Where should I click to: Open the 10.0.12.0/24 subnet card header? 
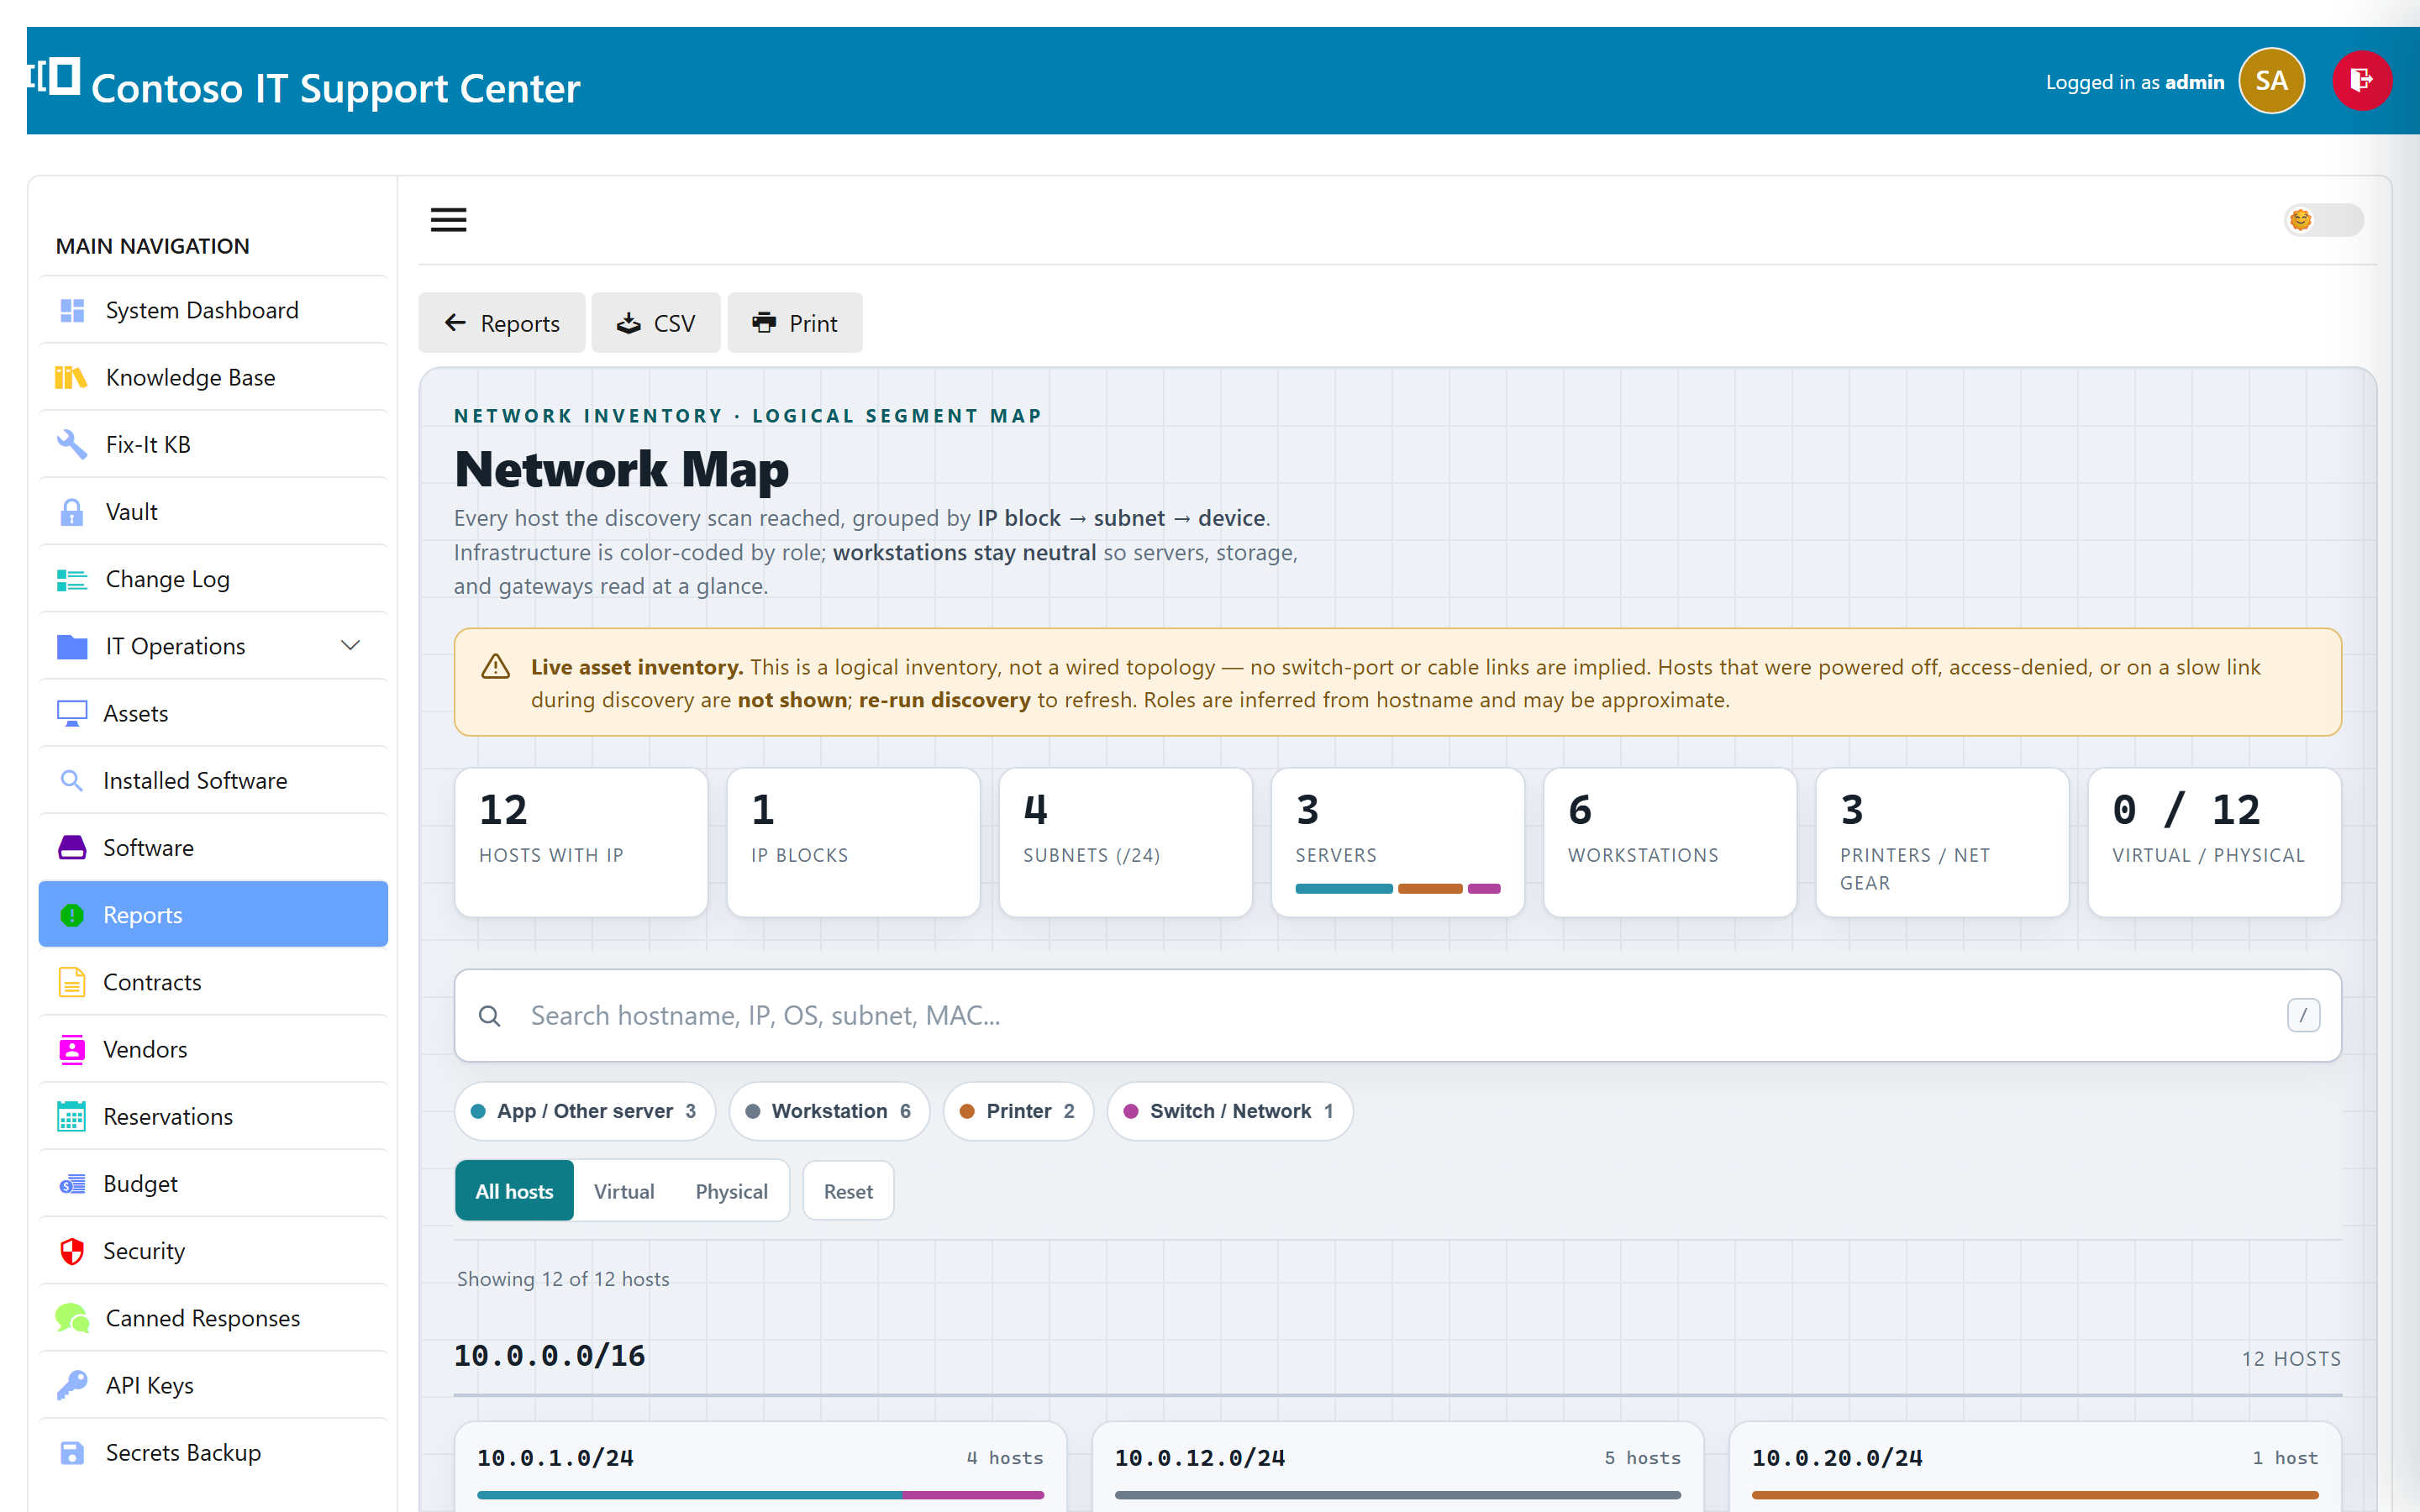coord(1397,1458)
